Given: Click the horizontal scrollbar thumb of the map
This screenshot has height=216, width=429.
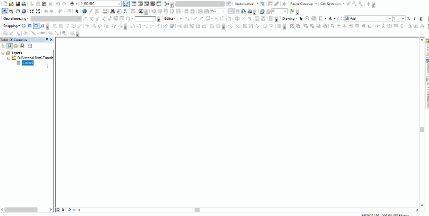Looking at the screenshot, I should pos(197,210).
